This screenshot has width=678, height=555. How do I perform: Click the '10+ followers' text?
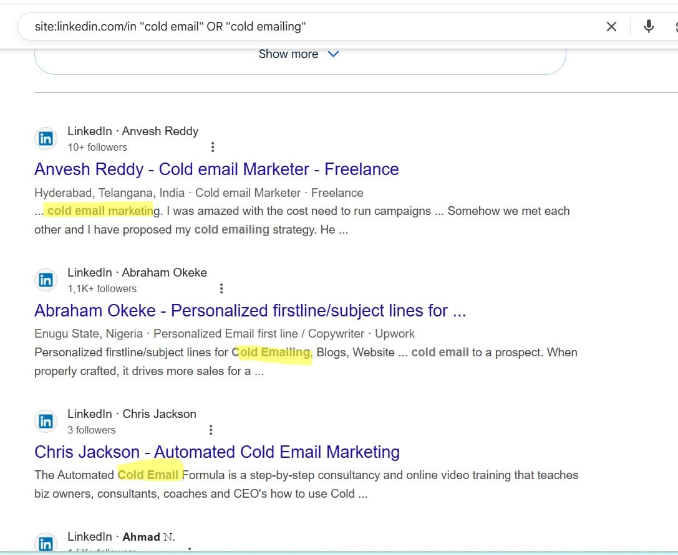click(97, 147)
